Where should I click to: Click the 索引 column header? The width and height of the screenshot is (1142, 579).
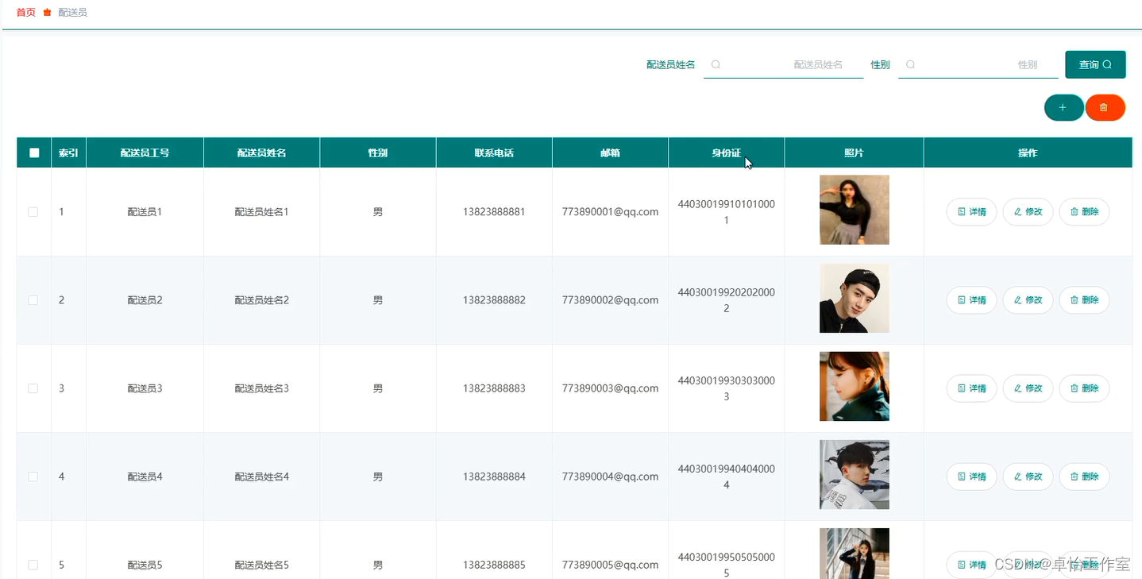coord(68,152)
